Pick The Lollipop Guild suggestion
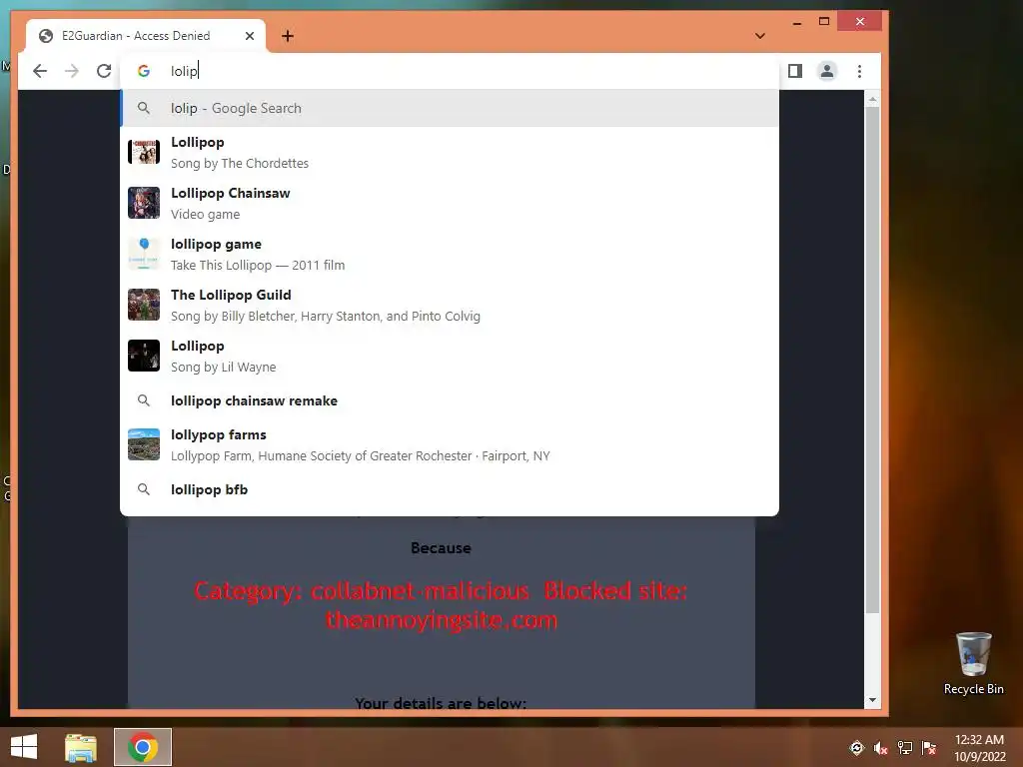The width and height of the screenshot is (1023, 767). point(450,305)
